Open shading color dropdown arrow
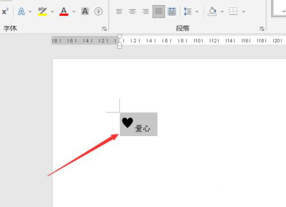The image size is (286, 207). click(x=222, y=11)
